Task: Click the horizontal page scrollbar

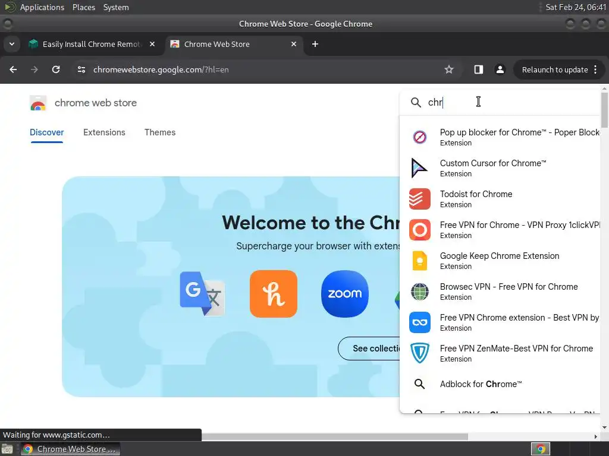Action: (x=334, y=436)
